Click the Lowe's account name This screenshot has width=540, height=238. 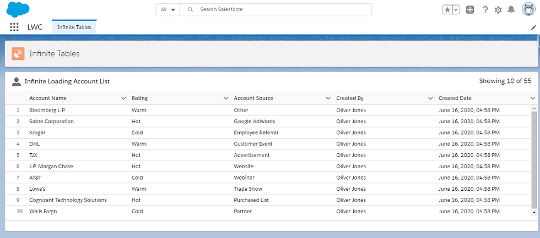pyautogui.click(x=37, y=189)
